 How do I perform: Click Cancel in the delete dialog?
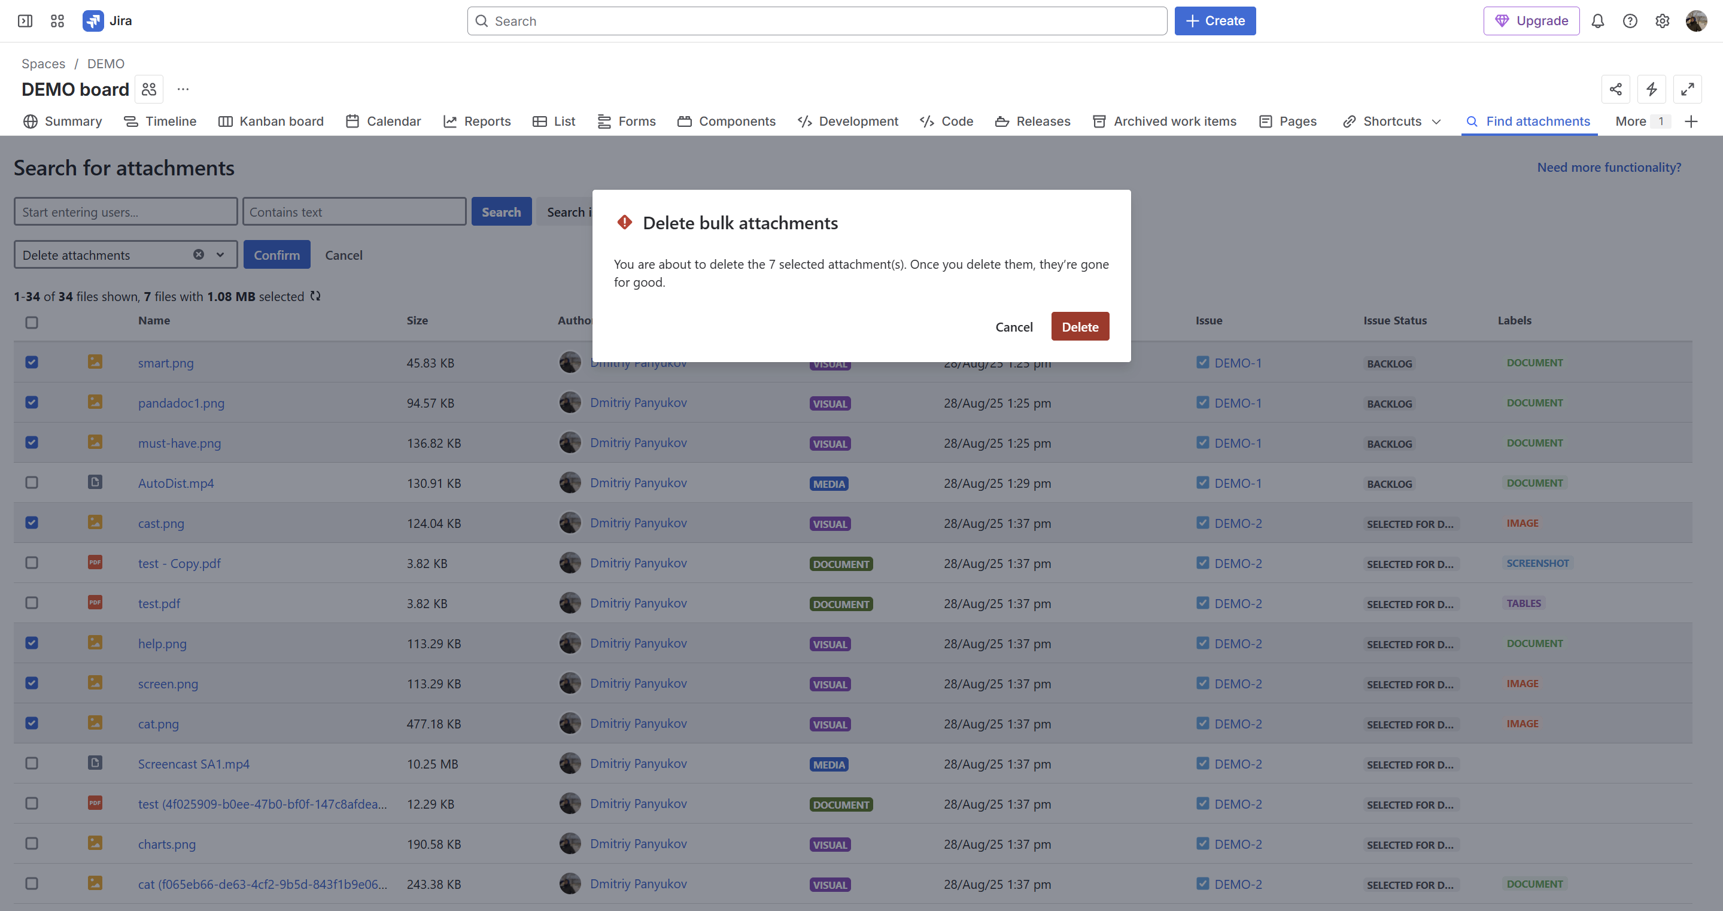(x=1013, y=326)
